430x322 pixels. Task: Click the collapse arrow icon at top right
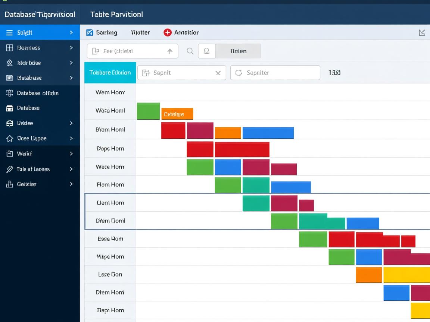[422, 33]
